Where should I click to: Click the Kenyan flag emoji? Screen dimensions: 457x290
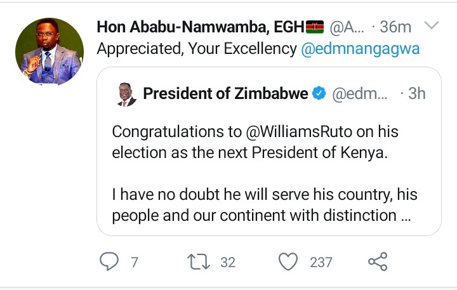(315, 27)
